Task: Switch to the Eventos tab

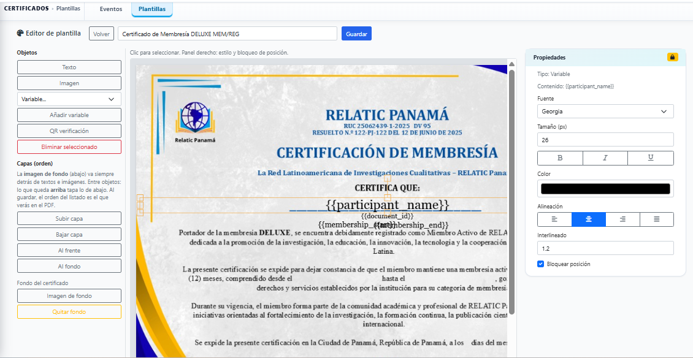Action: [x=111, y=9]
